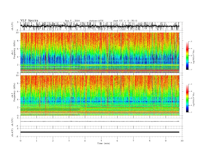Click time axis tick label "1"
This screenshot has width=205, height=158.
click(36, 141)
